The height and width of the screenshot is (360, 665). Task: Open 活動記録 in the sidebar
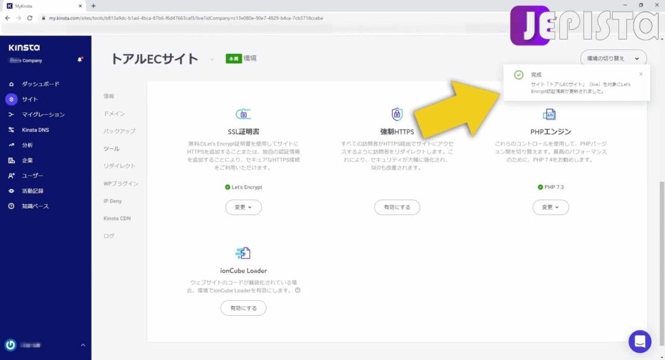32,191
